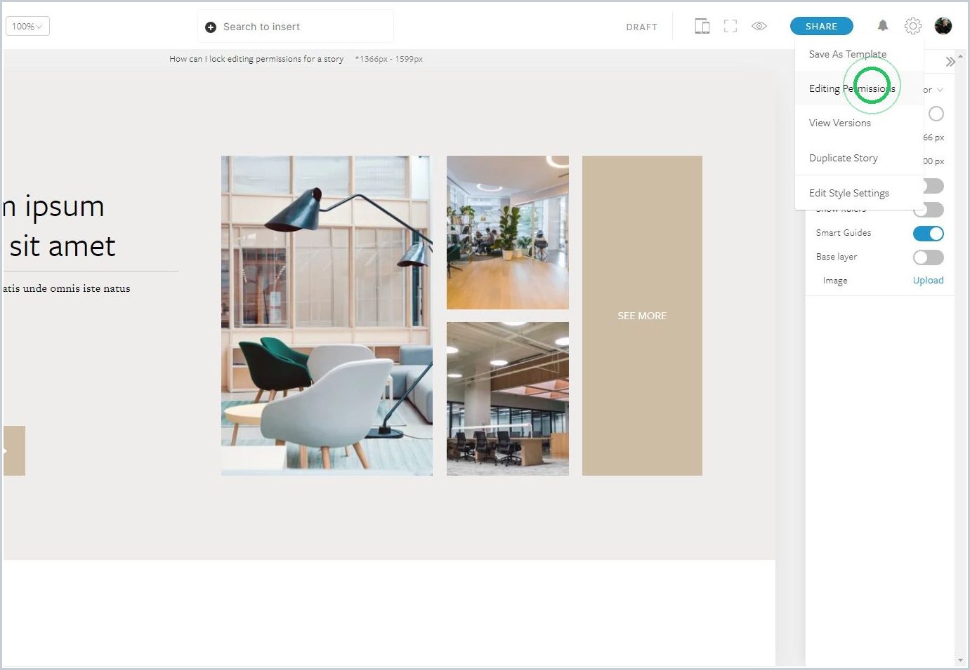
Task: Open the device preview icon
Action: tap(702, 27)
